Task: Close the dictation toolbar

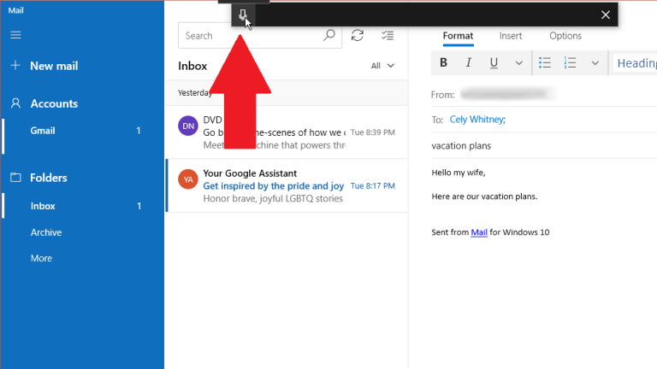Action: (x=605, y=15)
